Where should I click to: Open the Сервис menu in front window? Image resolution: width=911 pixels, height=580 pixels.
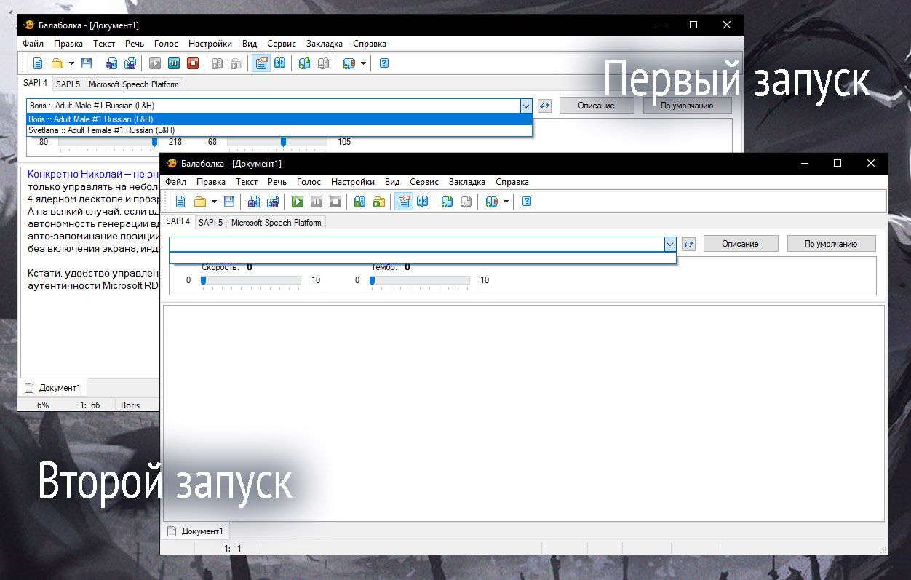[424, 182]
